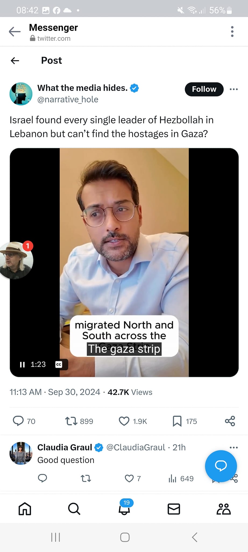Image resolution: width=248 pixels, height=552 pixels.
Task: Follow the What the media hides account
Action: click(204, 89)
